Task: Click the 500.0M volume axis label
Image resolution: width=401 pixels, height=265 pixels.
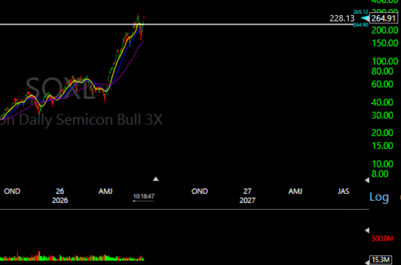Action: (x=382, y=239)
